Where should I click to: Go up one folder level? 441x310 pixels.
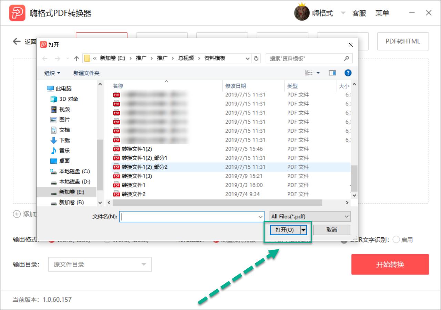pos(76,59)
